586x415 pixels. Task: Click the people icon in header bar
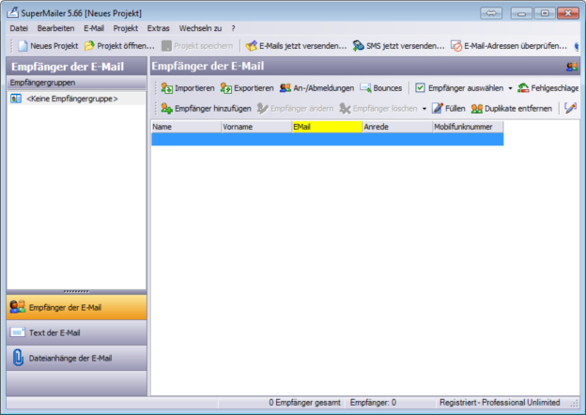click(572, 67)
